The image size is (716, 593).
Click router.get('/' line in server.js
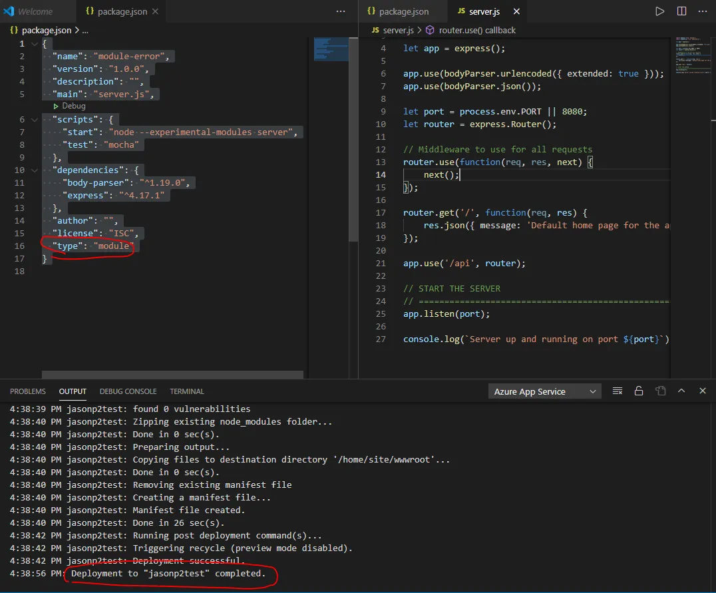[495, 212]
